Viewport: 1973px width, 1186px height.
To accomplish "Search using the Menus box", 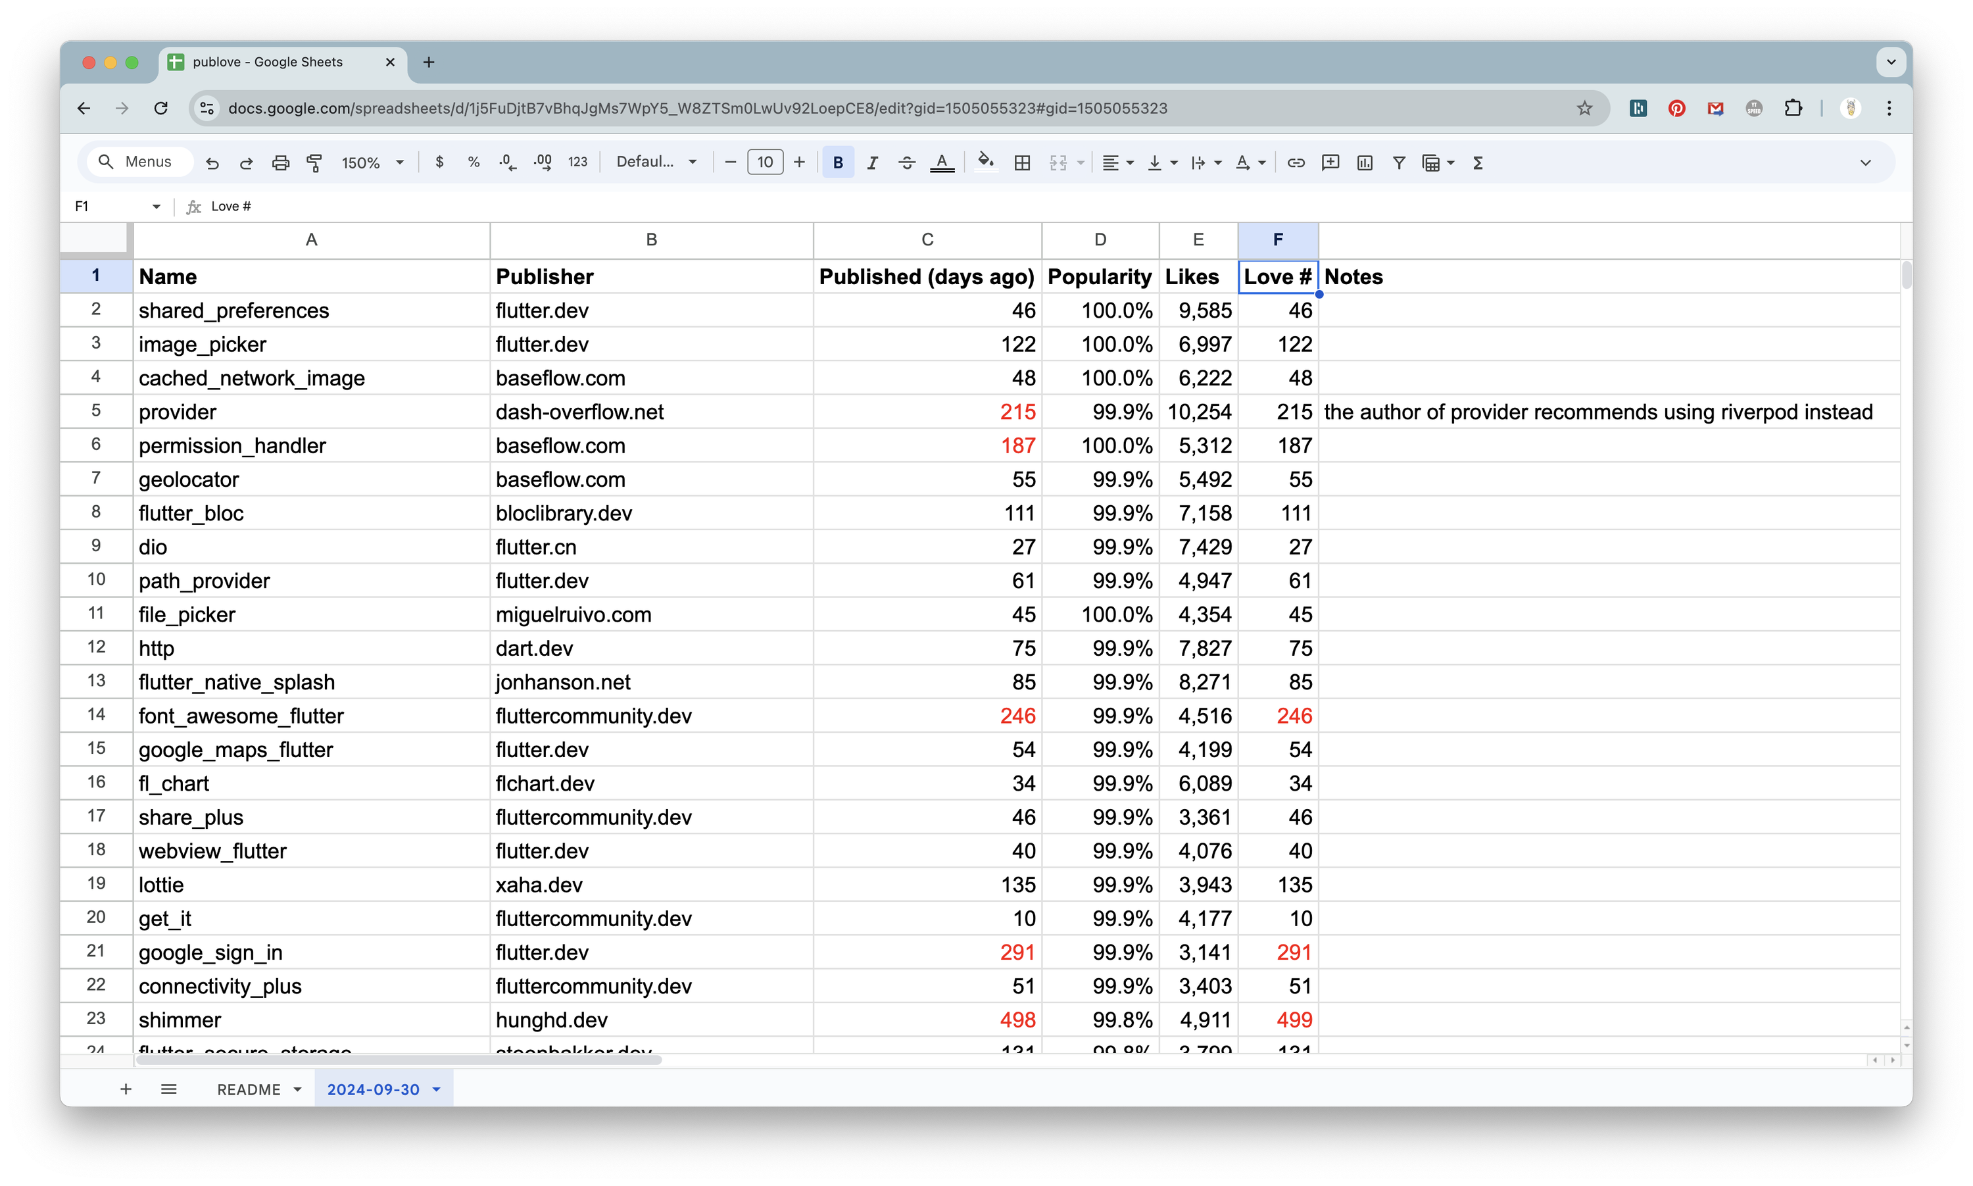I will point(135,162).
